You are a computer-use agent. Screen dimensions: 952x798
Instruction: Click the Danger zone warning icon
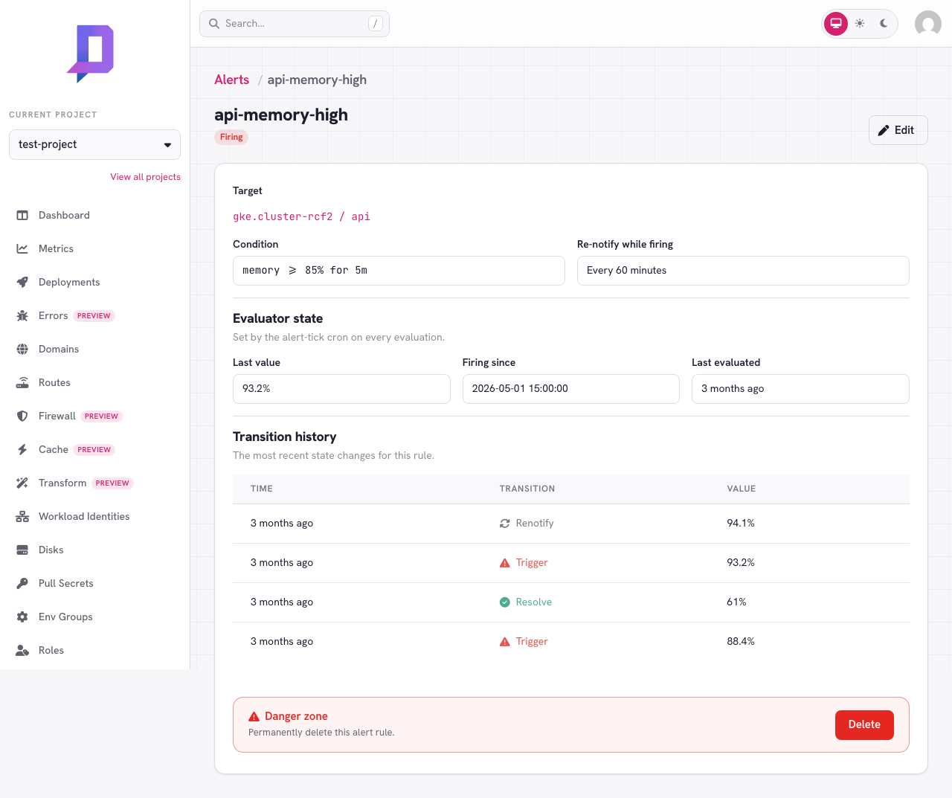[254, 716]
